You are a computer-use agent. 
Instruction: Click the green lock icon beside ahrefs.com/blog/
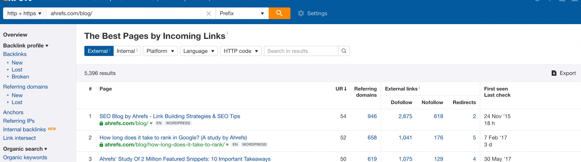pos(101,123)
